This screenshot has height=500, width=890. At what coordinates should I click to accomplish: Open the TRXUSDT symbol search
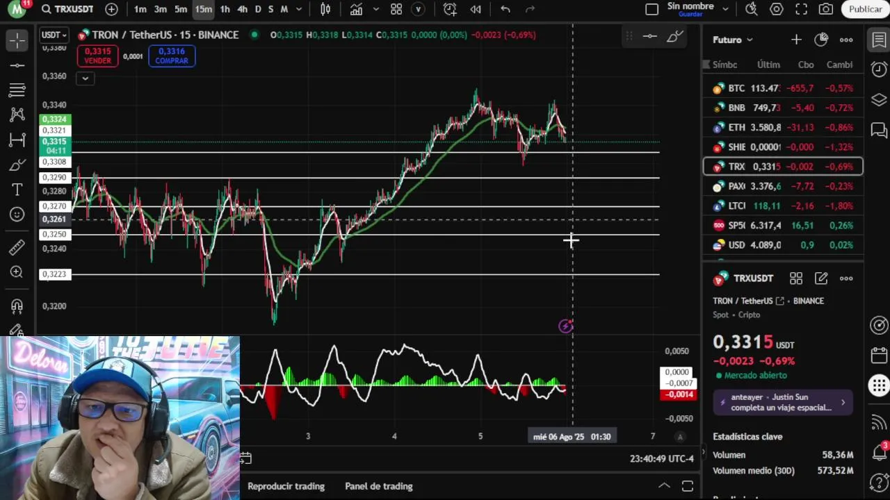[67, 9]
